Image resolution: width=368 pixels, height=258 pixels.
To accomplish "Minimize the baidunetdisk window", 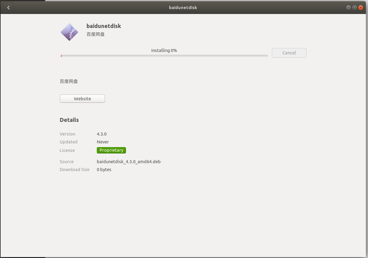I will (348, 8).
